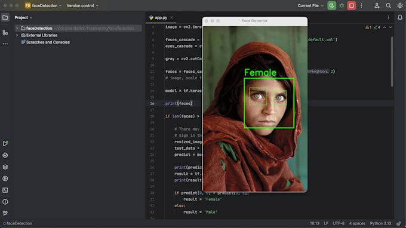Open the Run tool window
Viewport: 406px width, 228px height.
click(x=5, y=143)
